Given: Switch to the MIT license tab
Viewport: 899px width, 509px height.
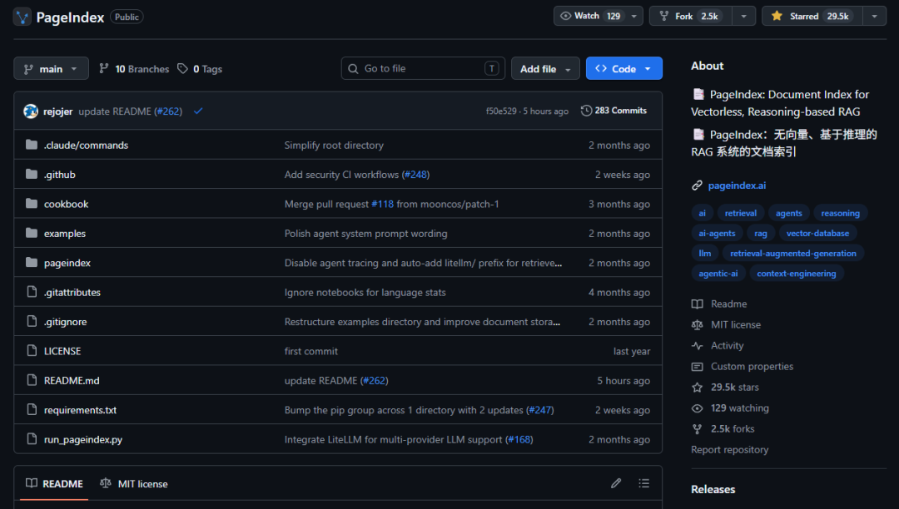Looking at the screenshot, I should click(x=133, y=484).
